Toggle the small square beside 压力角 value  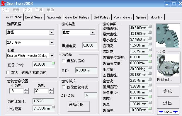pos(150,67)
